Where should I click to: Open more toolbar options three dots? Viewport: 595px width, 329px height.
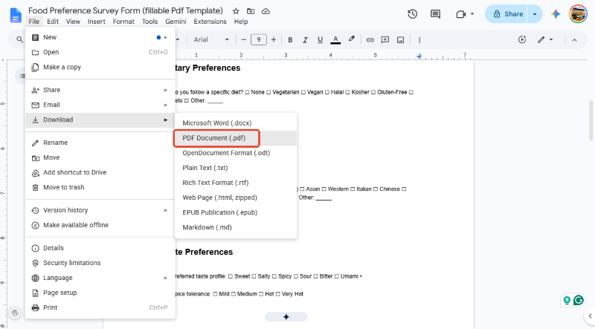coord(419,39)
